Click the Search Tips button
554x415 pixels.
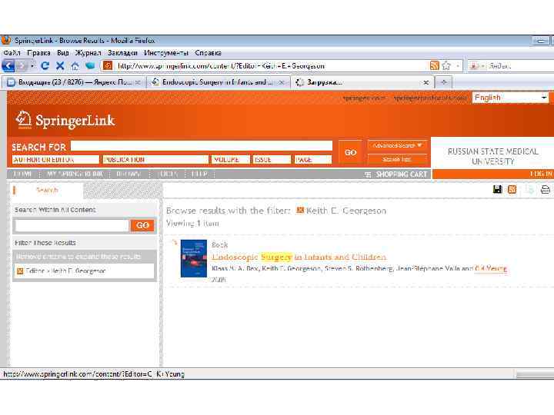(397, 160)
